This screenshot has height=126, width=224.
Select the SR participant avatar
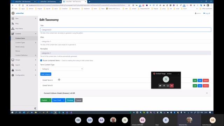click(212, 120)
